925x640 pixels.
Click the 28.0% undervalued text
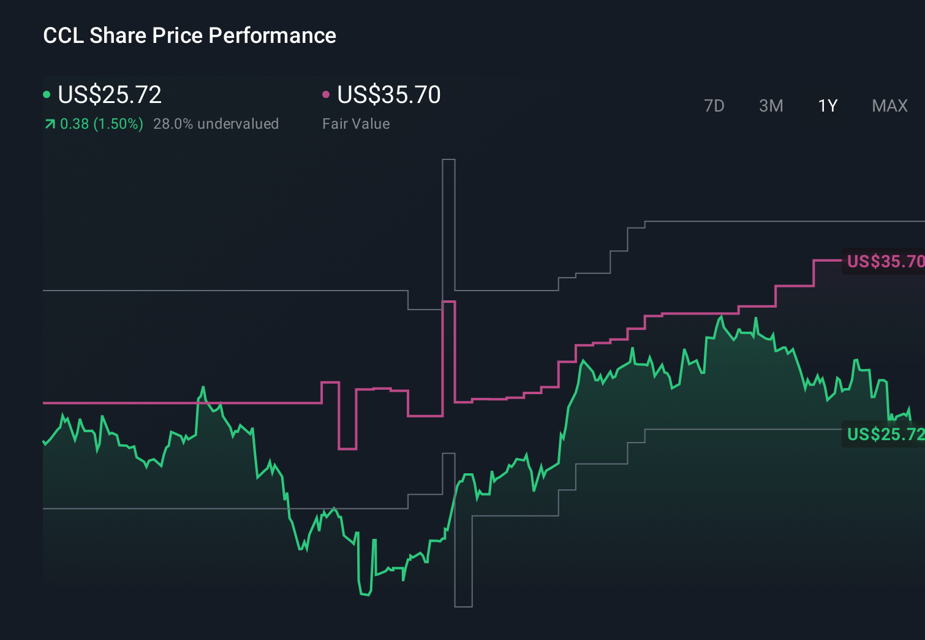point(217,123)
